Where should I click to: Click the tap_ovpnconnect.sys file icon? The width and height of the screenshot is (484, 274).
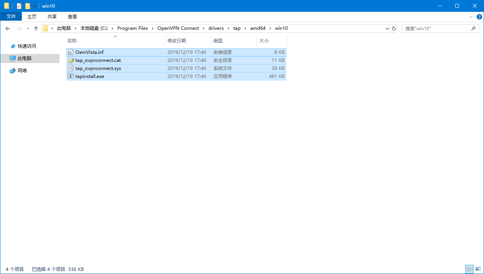coord(71,68)
